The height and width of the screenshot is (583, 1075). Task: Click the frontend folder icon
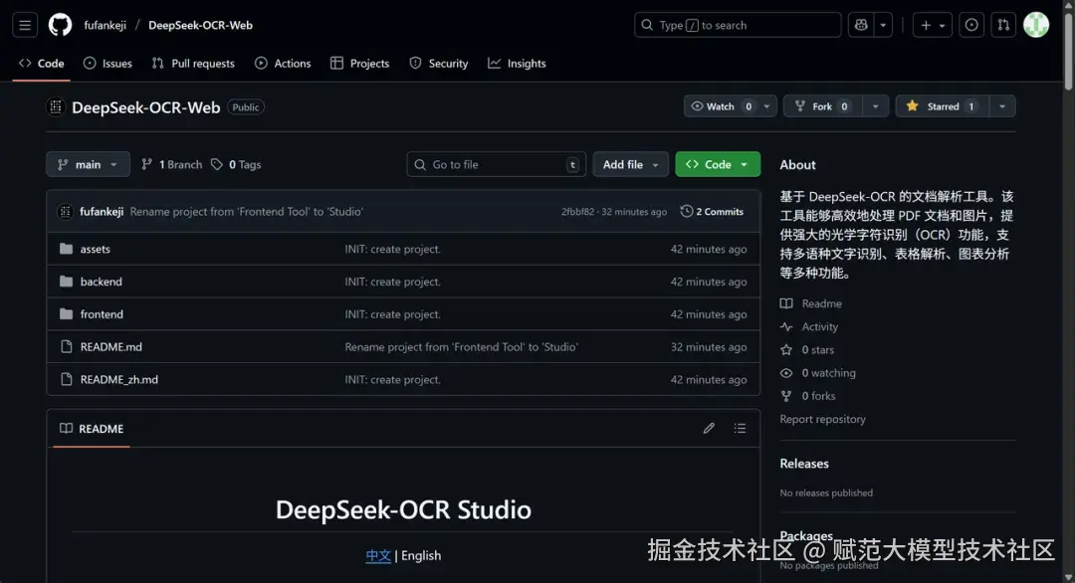point(66,313)
